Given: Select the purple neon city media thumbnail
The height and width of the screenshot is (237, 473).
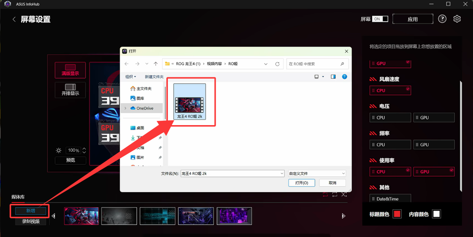Looking at the screenshot, I should (234, 216).
